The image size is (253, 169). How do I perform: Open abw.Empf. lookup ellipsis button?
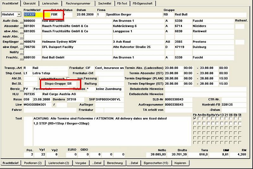[22, 47]
